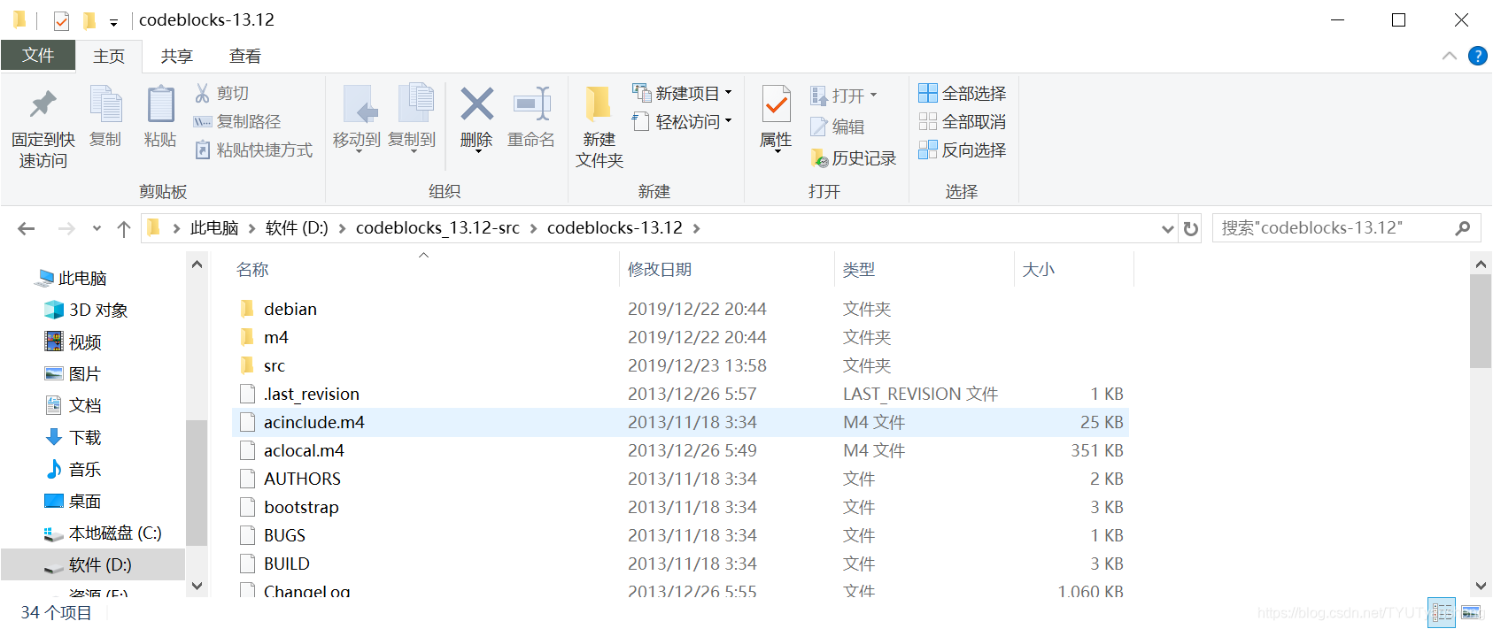Go back with the left arrow

tap(27, 228)
